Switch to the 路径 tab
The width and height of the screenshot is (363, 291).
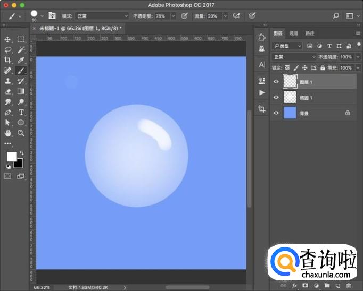(310, 33)
